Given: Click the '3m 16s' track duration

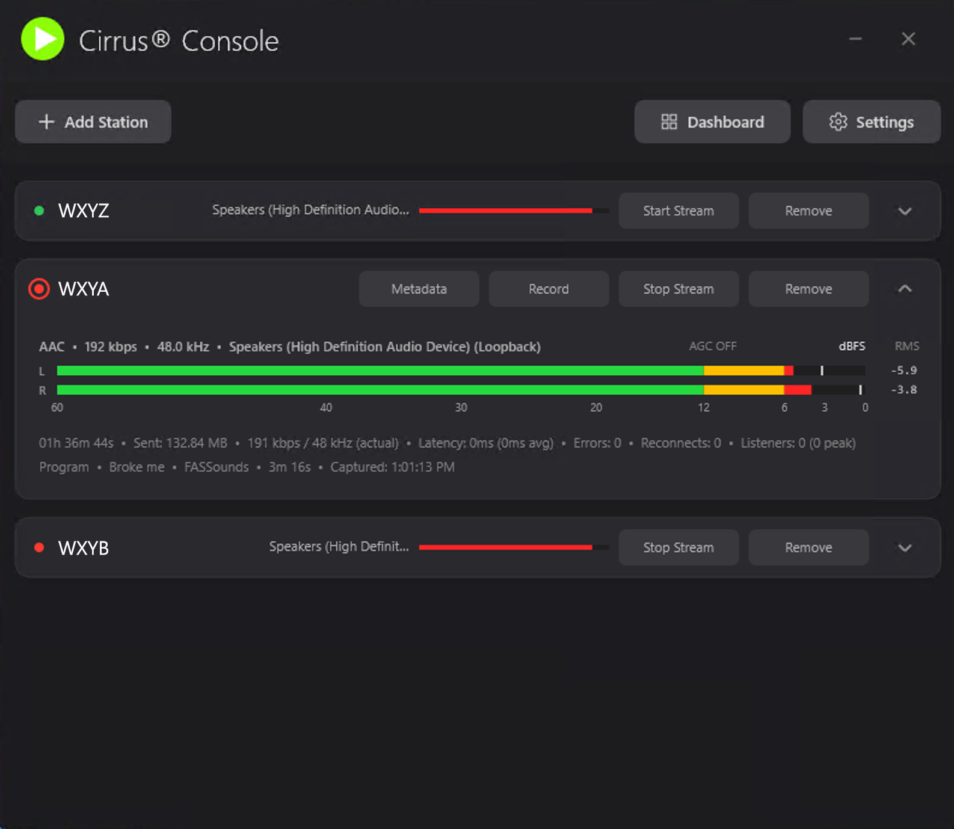Looking at the screenshot, I should [x=289, y=467].
